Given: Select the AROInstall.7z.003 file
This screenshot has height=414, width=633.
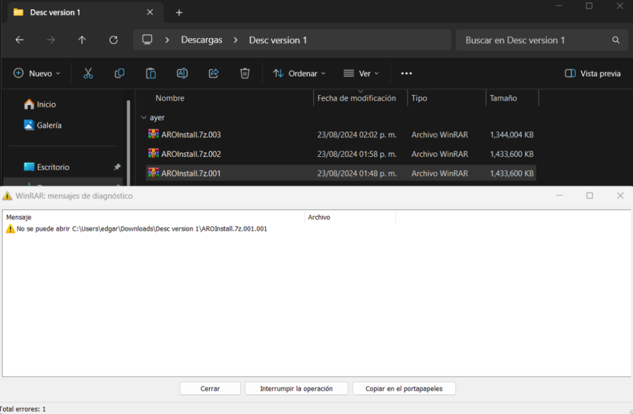Looking at the screenshot, I should pyautogui.click(x=191, y=135).
